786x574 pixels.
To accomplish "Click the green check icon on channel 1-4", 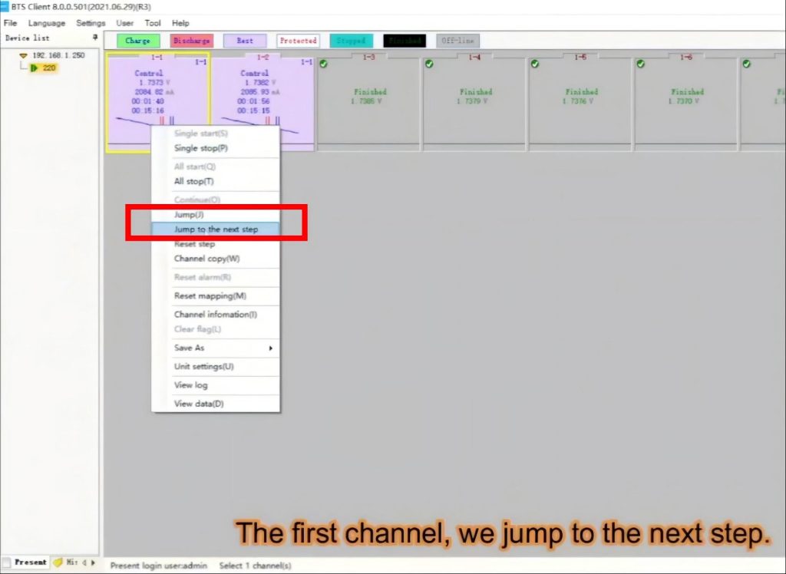I will click(x=429, y=64).
